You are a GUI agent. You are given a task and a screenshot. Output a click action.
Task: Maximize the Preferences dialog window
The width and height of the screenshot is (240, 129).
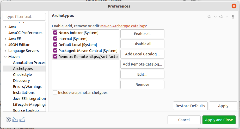[x=225, y=6]
